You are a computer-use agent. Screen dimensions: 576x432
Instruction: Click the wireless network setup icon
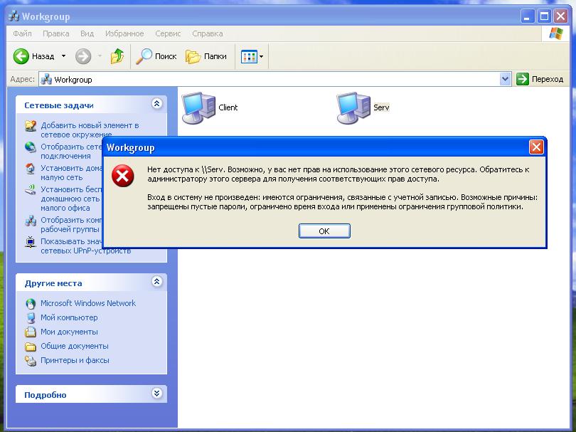(x=31, y=190)
